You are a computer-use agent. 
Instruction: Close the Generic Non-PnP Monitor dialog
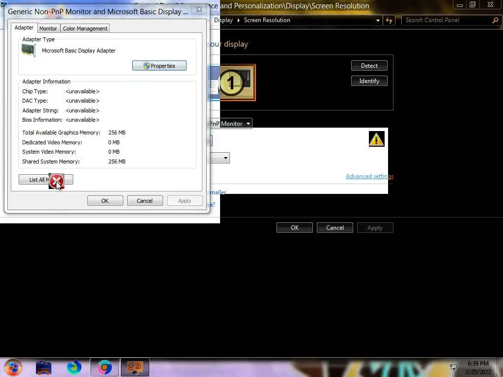pos(199,9)
